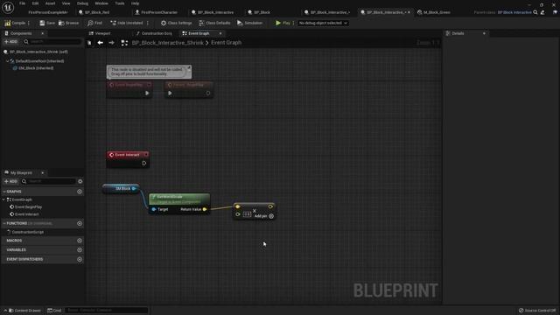Switch to the M_Block_Green tab
Image resolution: width=560 pixels, height=315 pixels.
coord(434,12)
